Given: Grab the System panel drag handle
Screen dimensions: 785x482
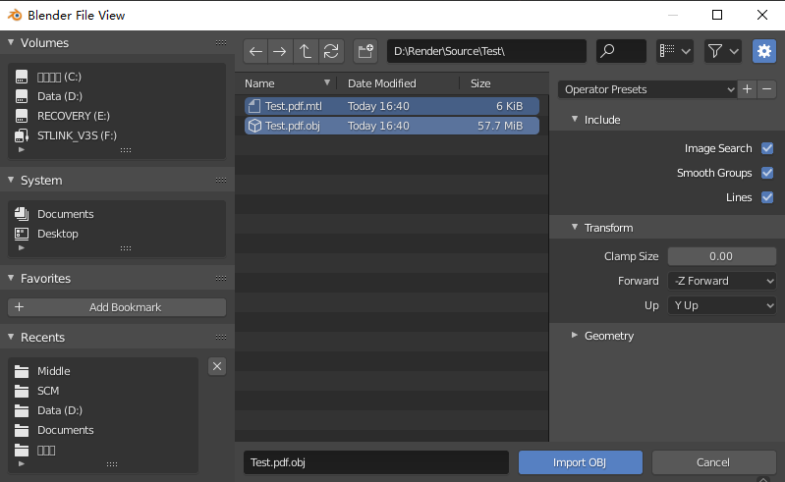Looking at the screenshot, I should [x=221, y=180].
